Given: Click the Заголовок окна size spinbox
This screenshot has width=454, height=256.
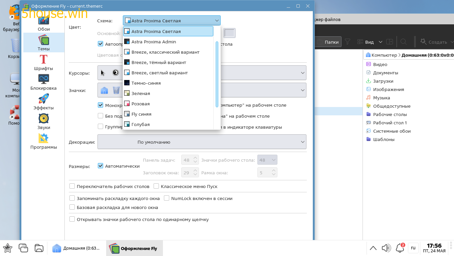Looking at the screenshot, I should [x=190, y=173].
